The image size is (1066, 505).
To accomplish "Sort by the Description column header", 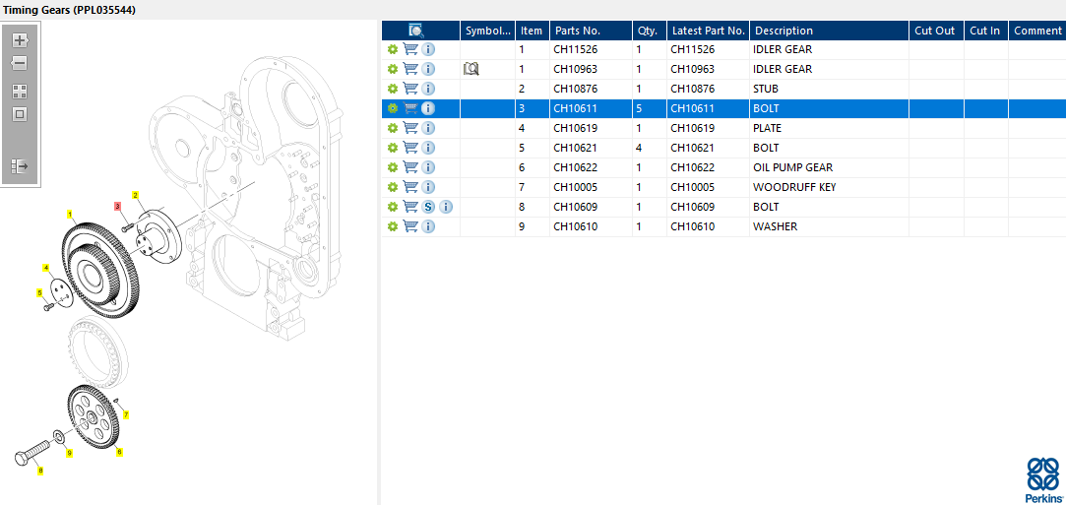I will coord(830,31).
